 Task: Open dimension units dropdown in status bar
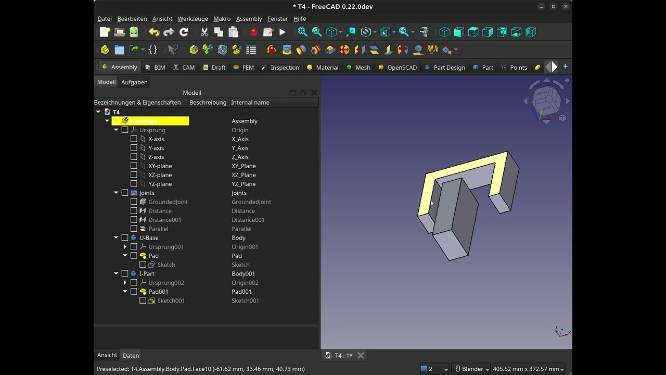tap(529, 369)
